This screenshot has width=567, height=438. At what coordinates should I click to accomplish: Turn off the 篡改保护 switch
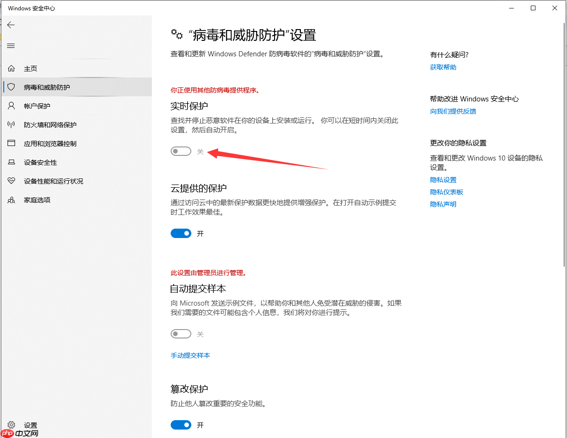(181, 425)
